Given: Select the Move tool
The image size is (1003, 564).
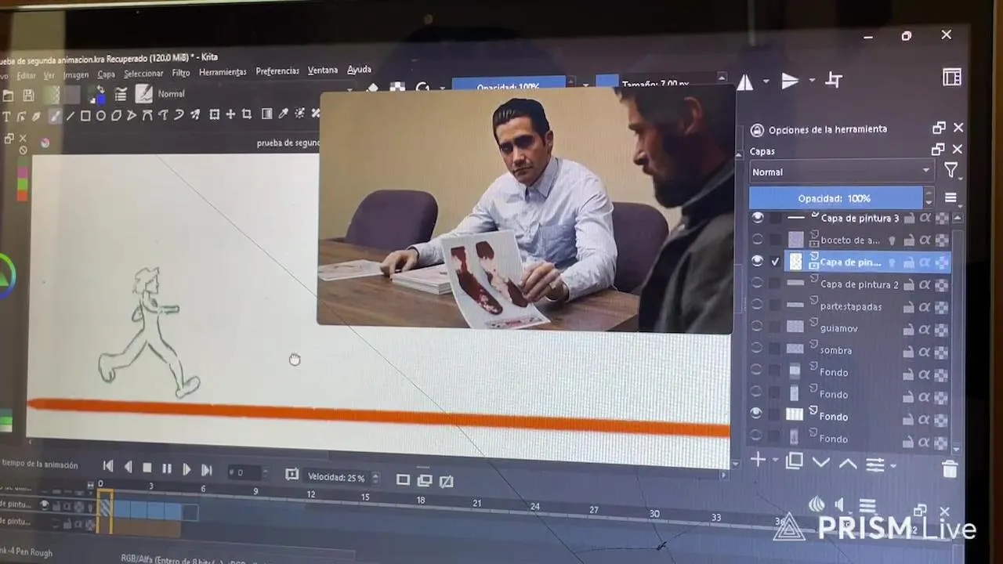Looking at the screenshot, I should pyautogui.click(x=230, y=114).
